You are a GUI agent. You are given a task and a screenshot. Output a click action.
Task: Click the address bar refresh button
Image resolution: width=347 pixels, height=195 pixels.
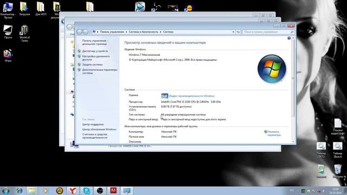pyautogui.click(x=238, y=32)
